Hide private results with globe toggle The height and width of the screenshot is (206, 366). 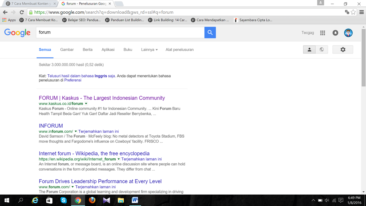pyautogui.click(x=322, y=49)
